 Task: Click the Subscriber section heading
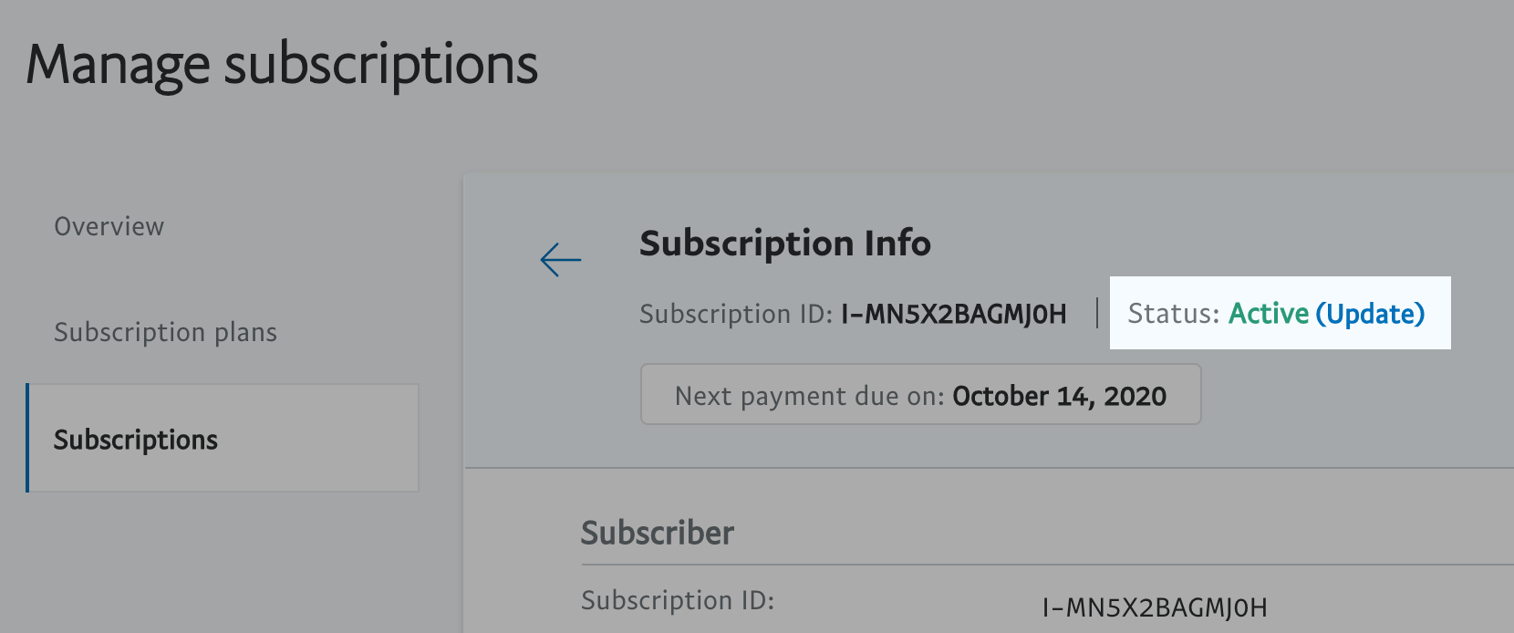[x=657, y=533]
